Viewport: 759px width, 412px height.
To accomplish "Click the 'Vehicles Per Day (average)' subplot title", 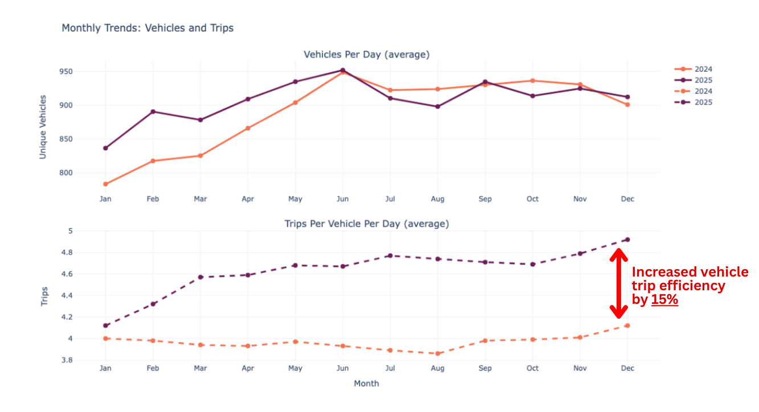I will click(x=366, y=55).
